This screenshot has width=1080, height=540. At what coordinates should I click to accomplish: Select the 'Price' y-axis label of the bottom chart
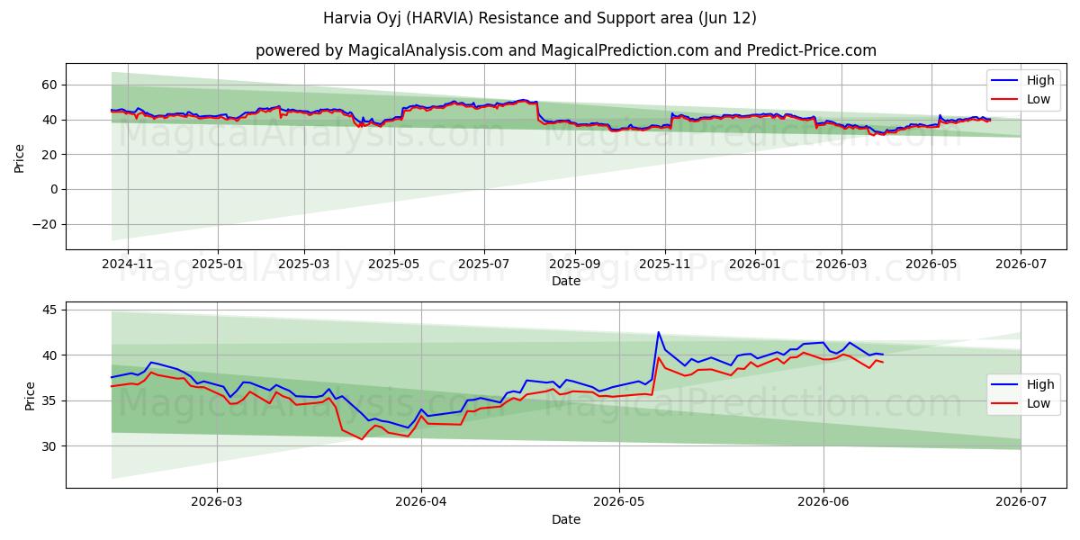pos(31,395)
